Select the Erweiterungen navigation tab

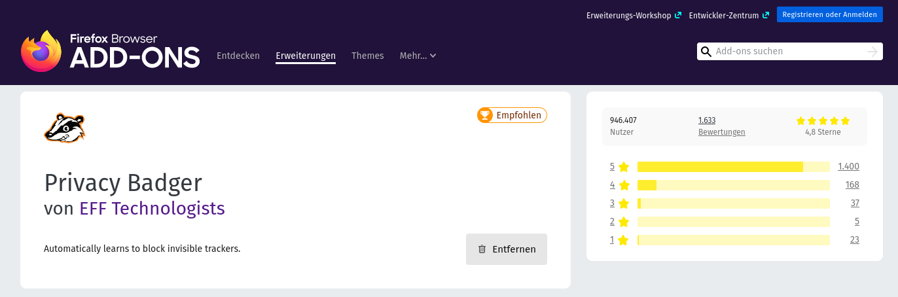click(306, 56)
